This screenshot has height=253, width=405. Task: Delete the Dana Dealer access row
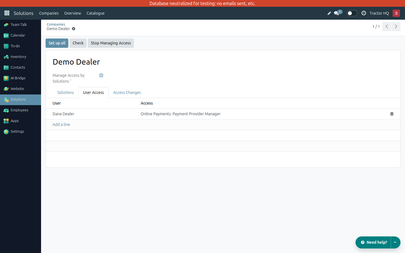pos(392,114)
